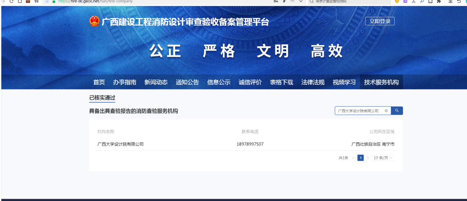Image resolution: width=467 pixels, height=201 pixels.
Task: Click the scissors screenshot icon in browser toolbar
Action: click(x=413, y=1)
